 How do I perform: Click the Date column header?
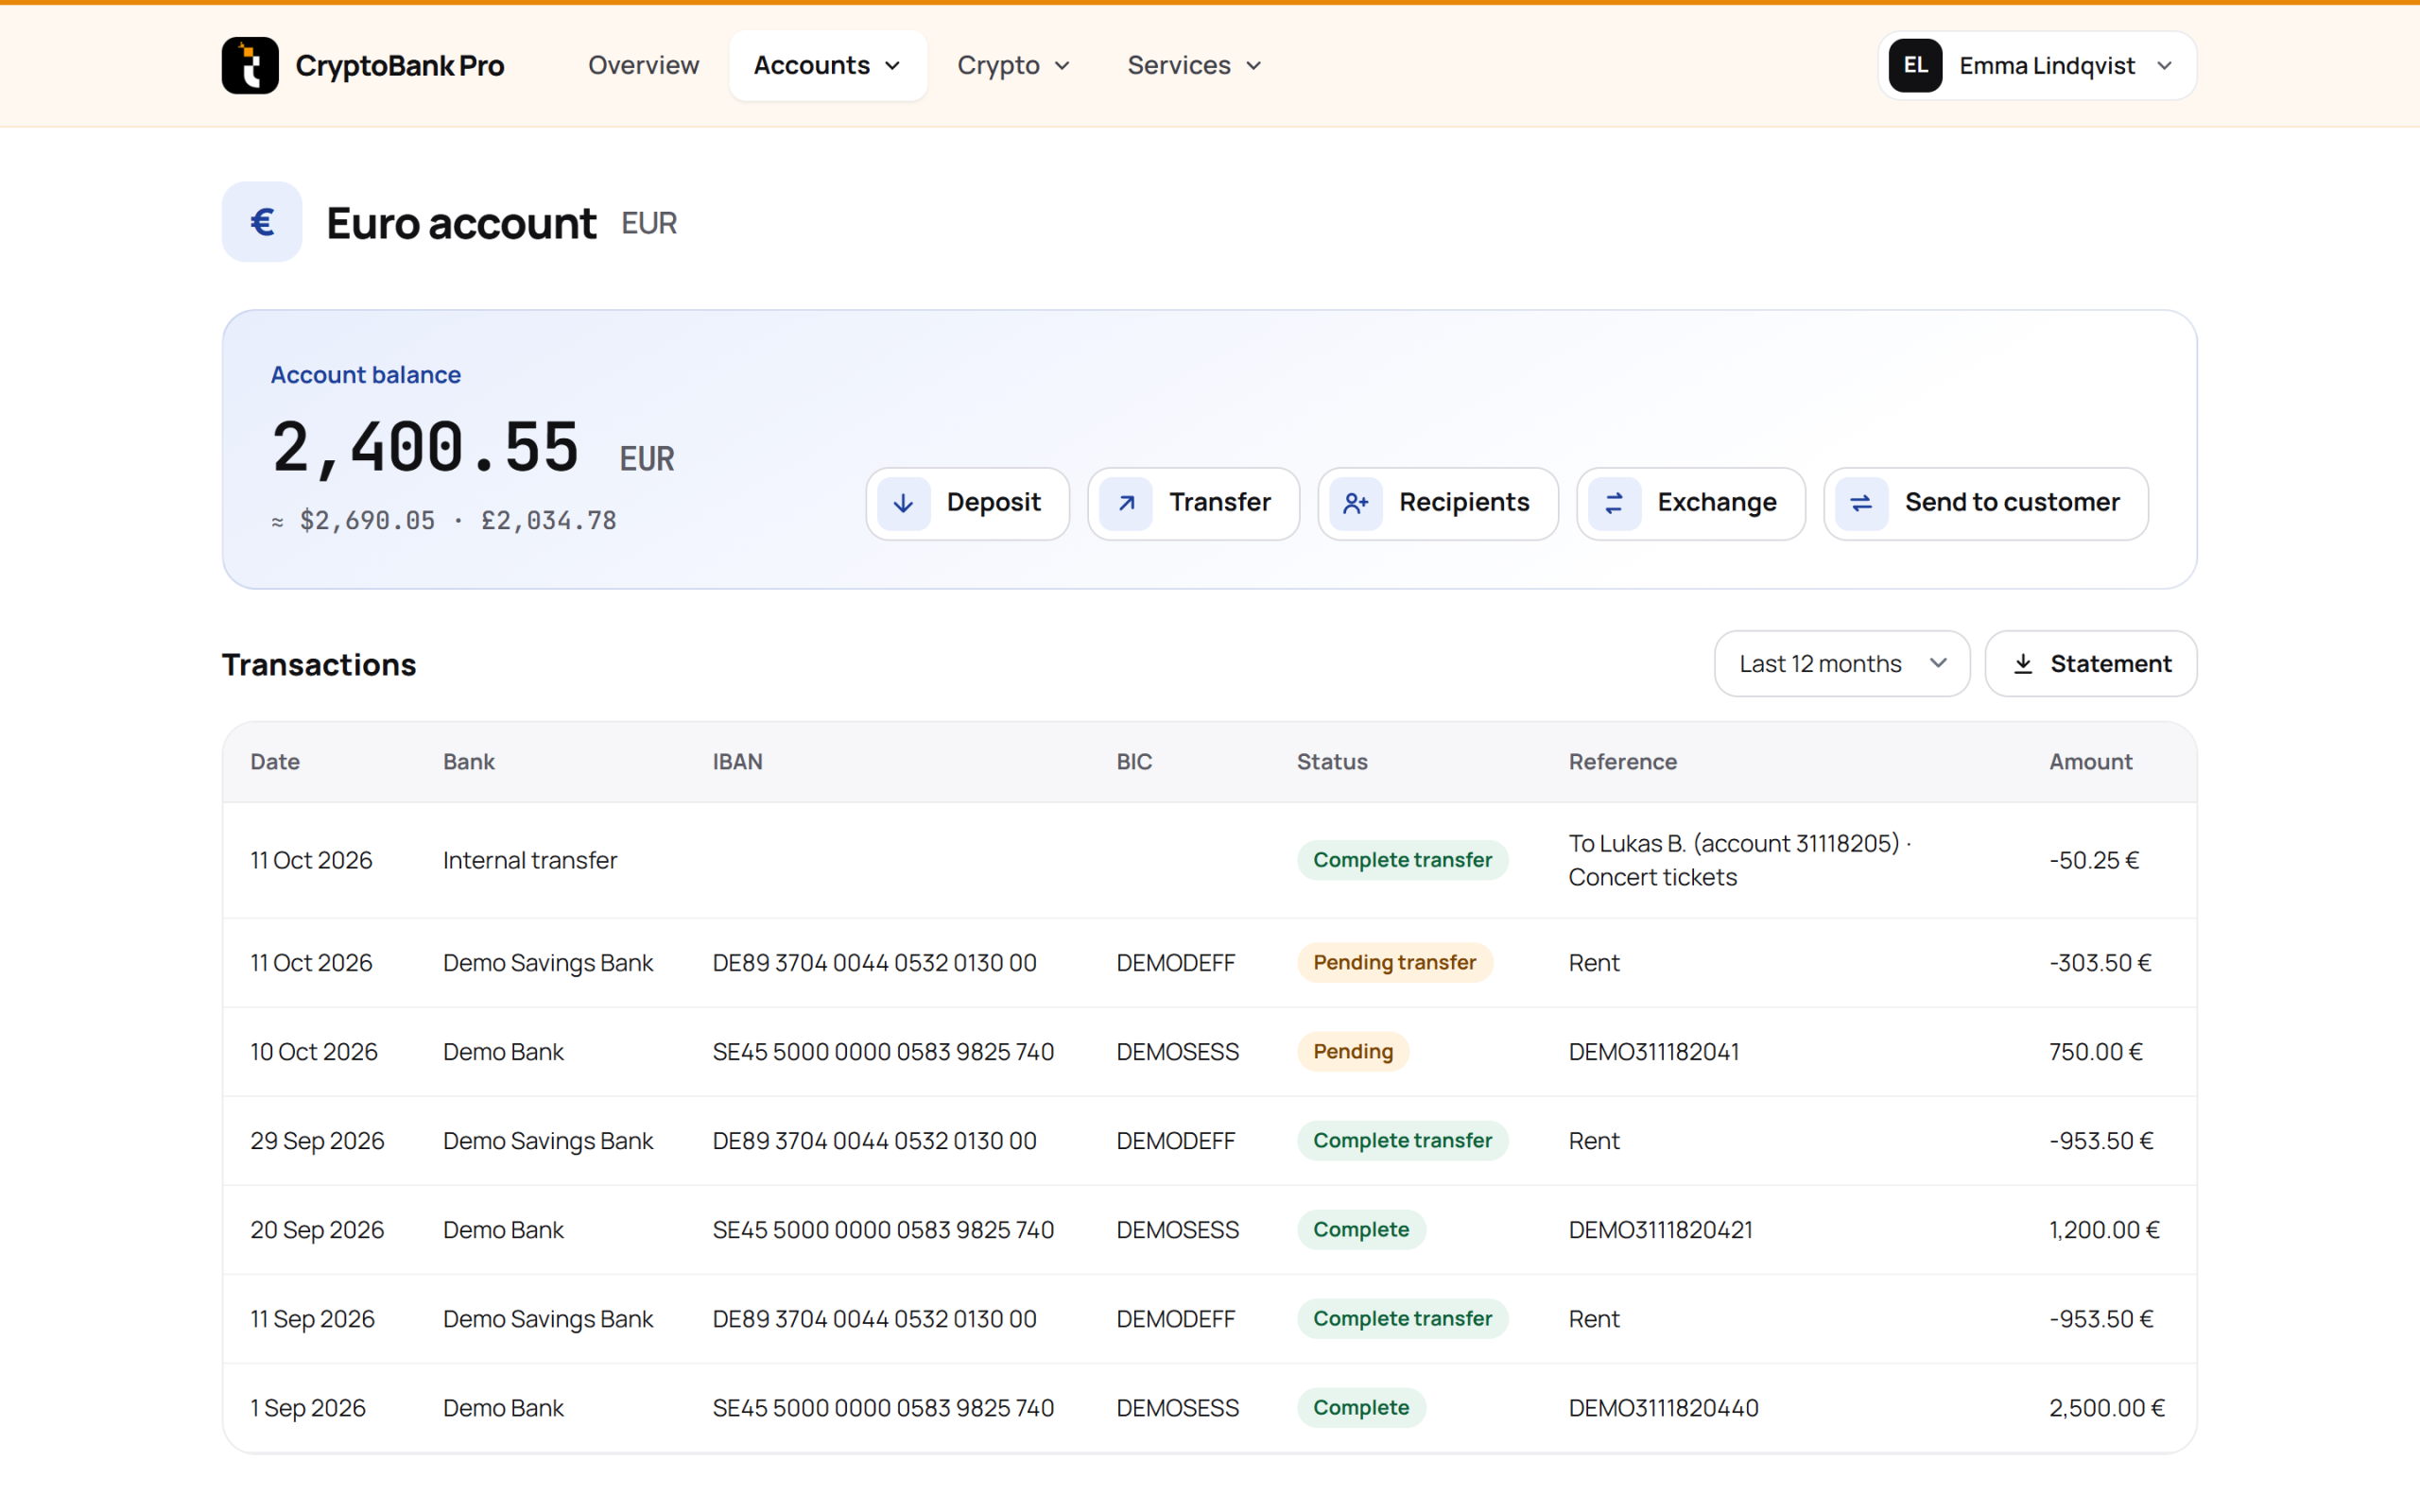(275, 762)
